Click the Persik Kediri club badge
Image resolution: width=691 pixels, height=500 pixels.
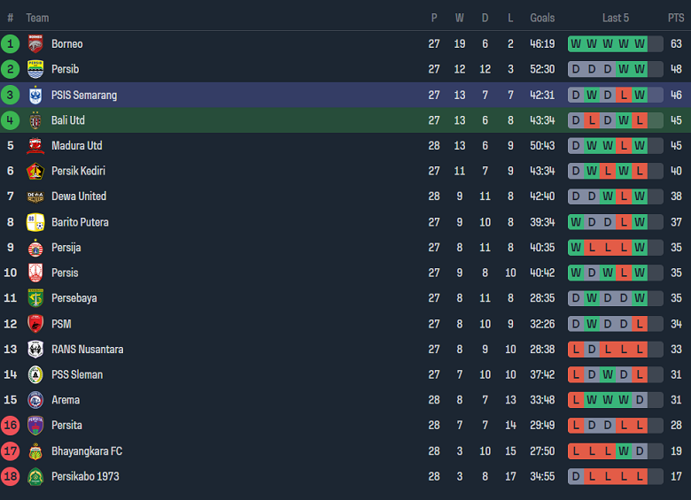click(x=35, y=171)
